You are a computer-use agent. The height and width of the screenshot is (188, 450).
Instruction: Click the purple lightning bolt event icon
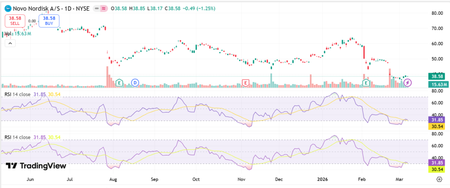[407, 82]
